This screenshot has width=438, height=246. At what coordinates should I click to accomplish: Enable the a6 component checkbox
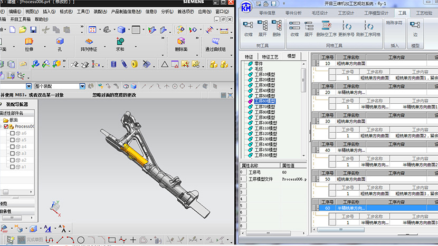(12, 133)
